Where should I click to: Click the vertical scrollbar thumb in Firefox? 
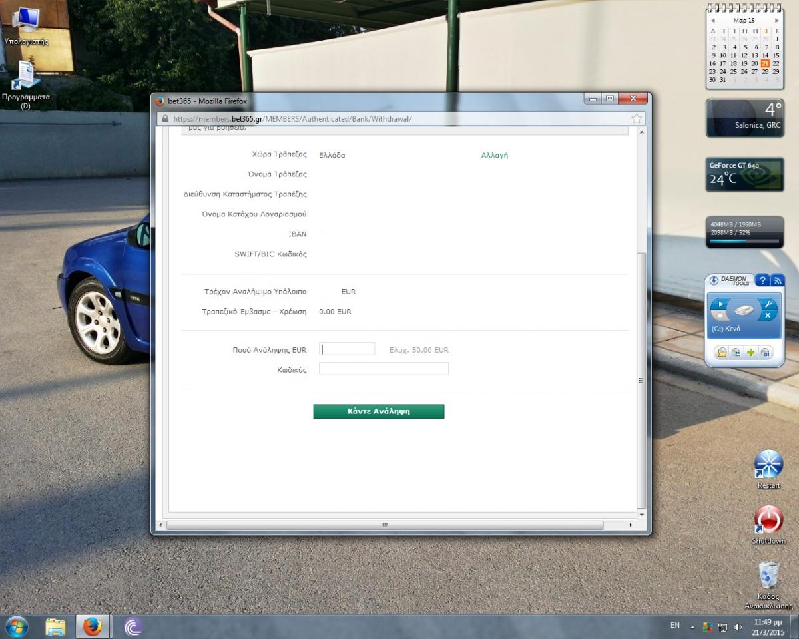tap(641, 379)
